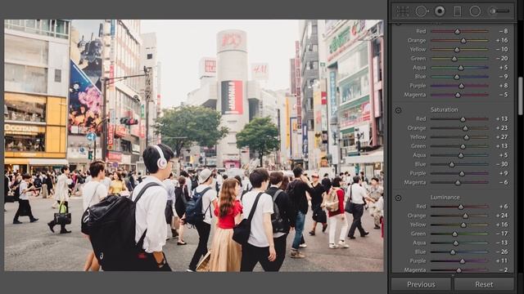Activate the Saturation targeted adjustment tool

398,110
